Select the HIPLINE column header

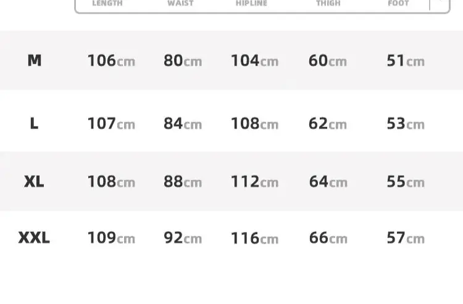click(252, 4)
